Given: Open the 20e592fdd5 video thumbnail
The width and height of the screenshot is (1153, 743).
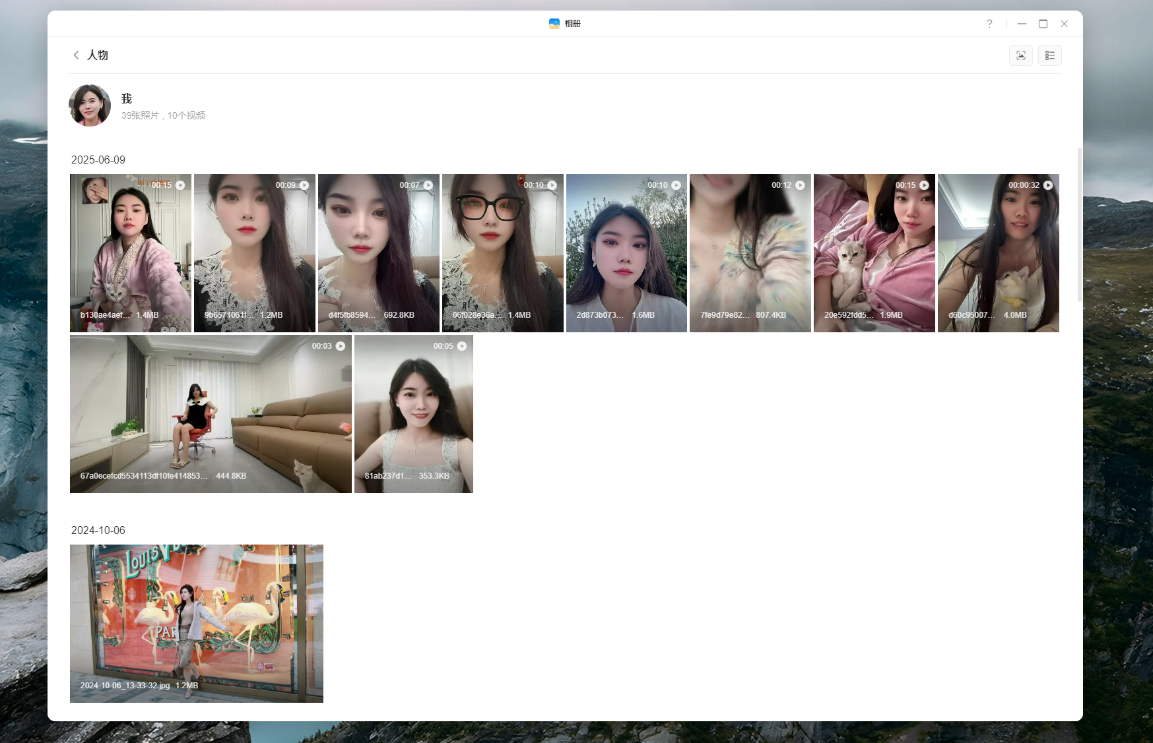Looking at the screenshot, I should 874,253.
